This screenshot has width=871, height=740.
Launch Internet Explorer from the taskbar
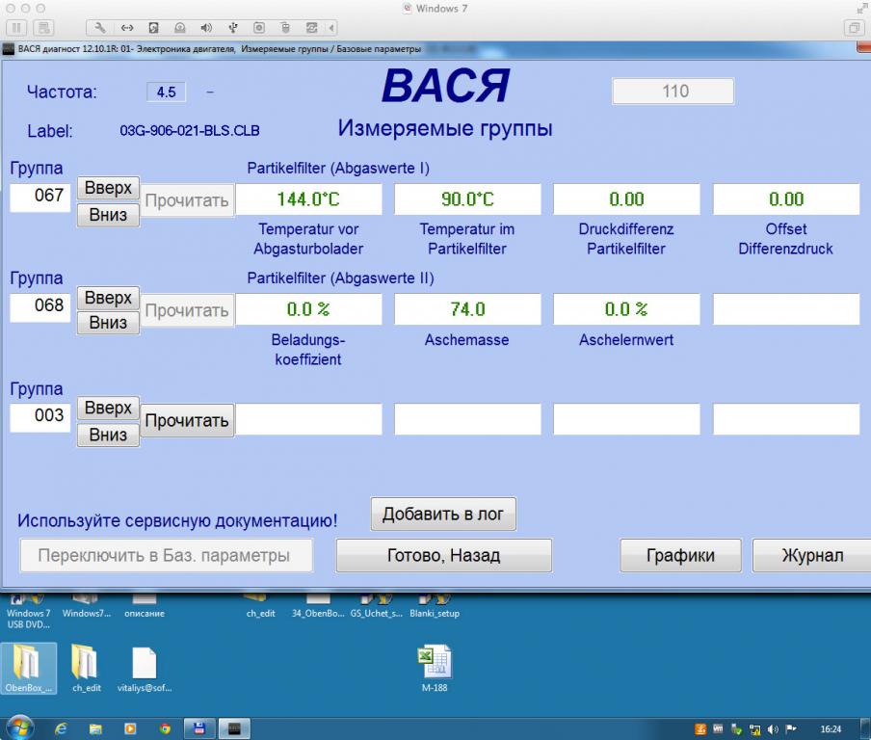pos(61,728)
